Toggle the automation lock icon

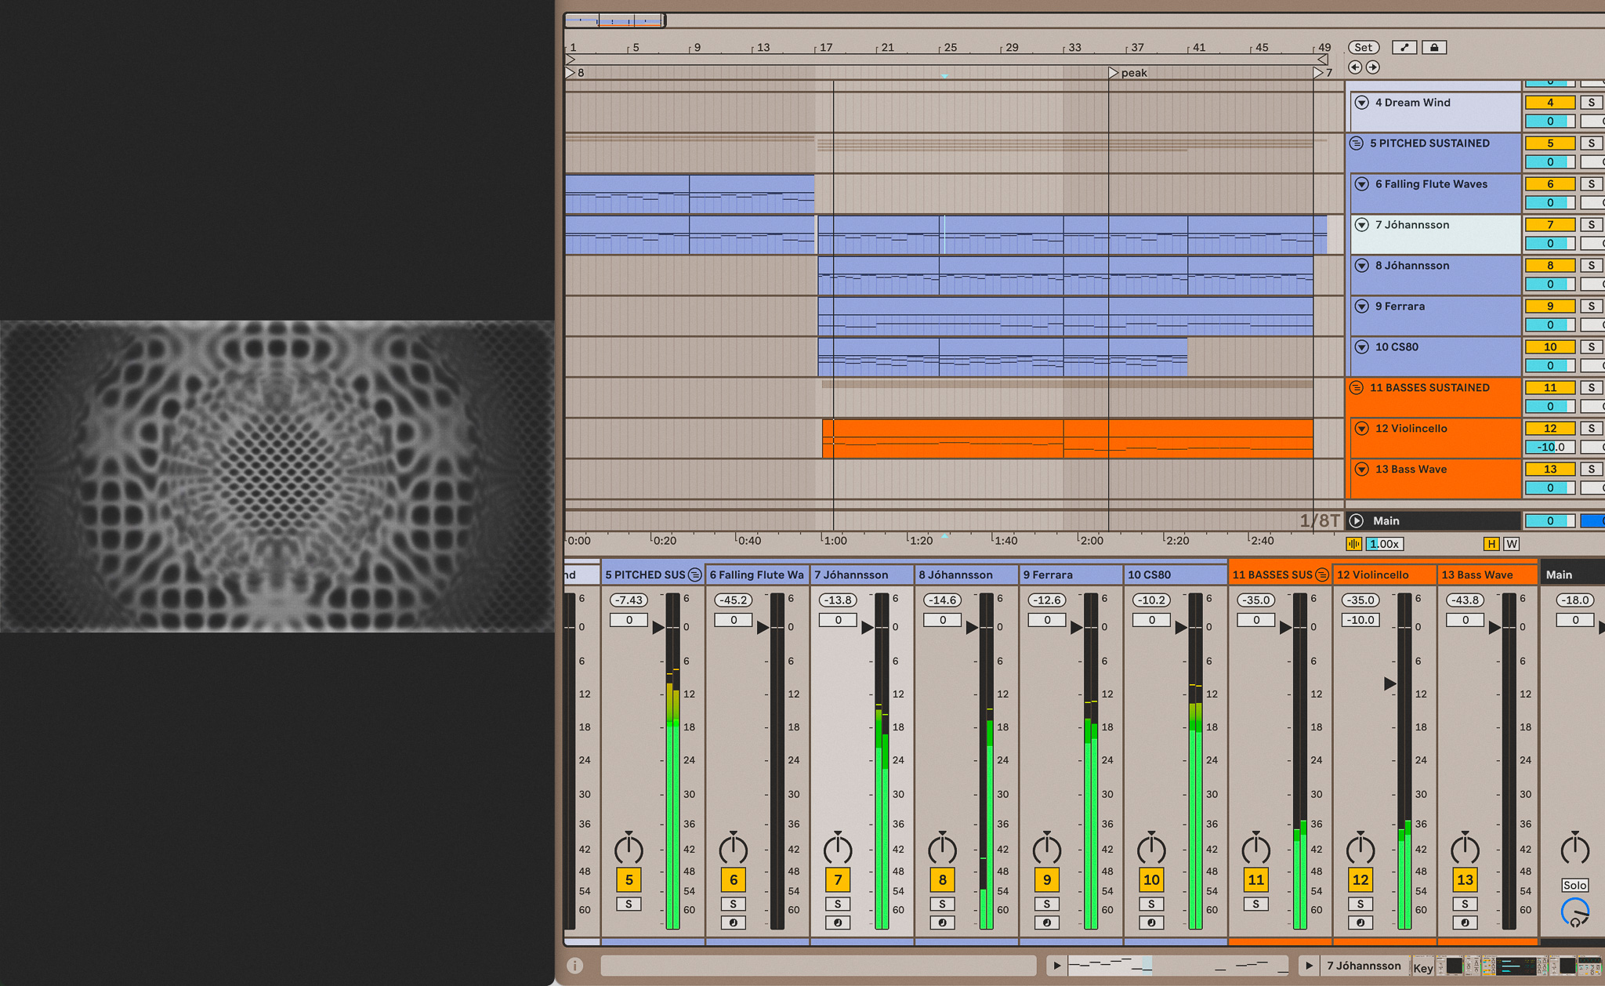pyautogui.click(x=1434, y=48)
